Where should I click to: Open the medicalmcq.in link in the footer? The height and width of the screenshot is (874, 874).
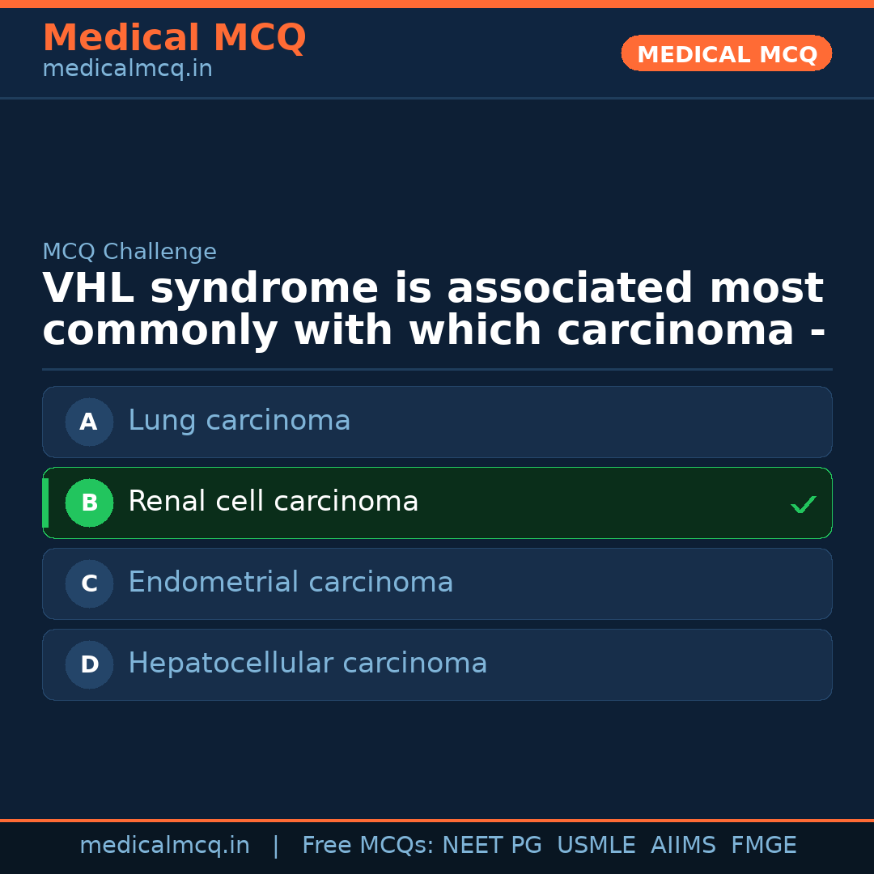coord(164,846)
